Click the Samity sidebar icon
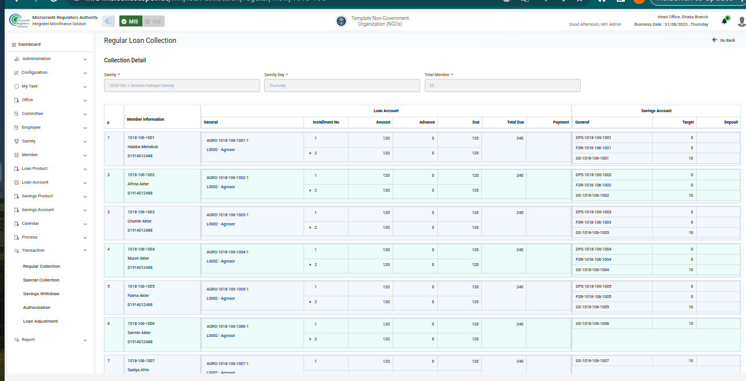 click(17, 141)
